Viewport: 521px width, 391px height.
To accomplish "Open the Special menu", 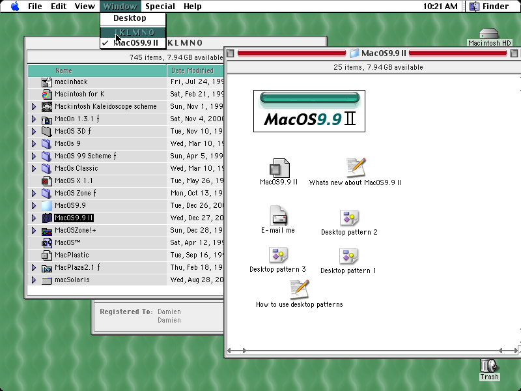I will [160, 7].
